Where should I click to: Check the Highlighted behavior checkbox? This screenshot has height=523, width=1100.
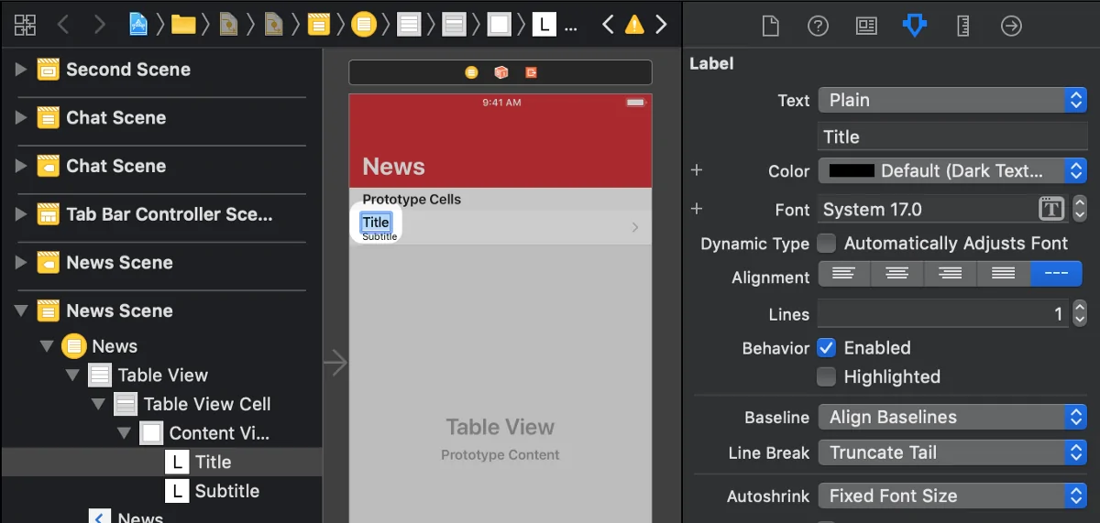pos(827,376)
